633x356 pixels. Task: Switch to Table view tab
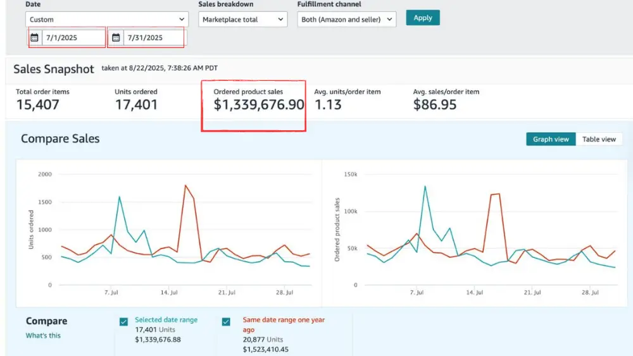599,139
